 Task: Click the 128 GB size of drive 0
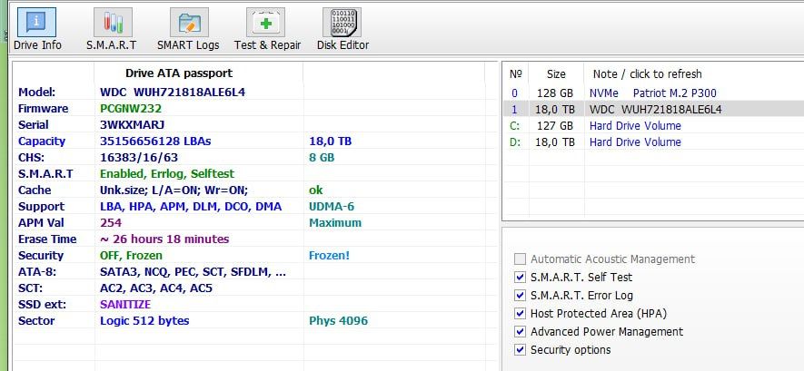555,93
